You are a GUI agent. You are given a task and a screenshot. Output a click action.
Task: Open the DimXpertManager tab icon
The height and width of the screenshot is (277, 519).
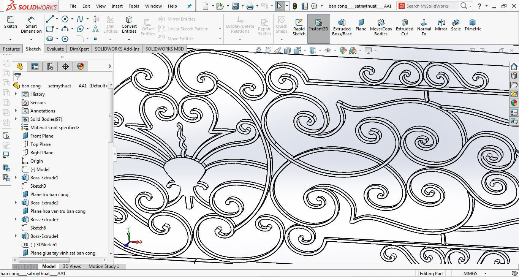[65, 66]
